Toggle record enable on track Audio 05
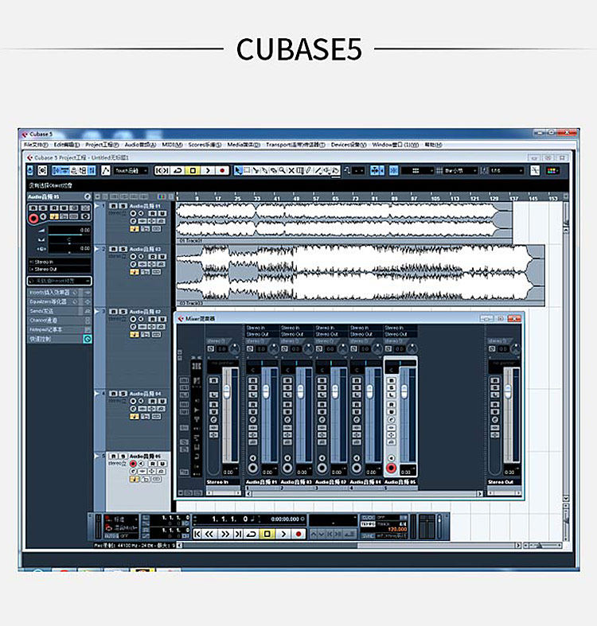The image size is (597, 626). 133,464
